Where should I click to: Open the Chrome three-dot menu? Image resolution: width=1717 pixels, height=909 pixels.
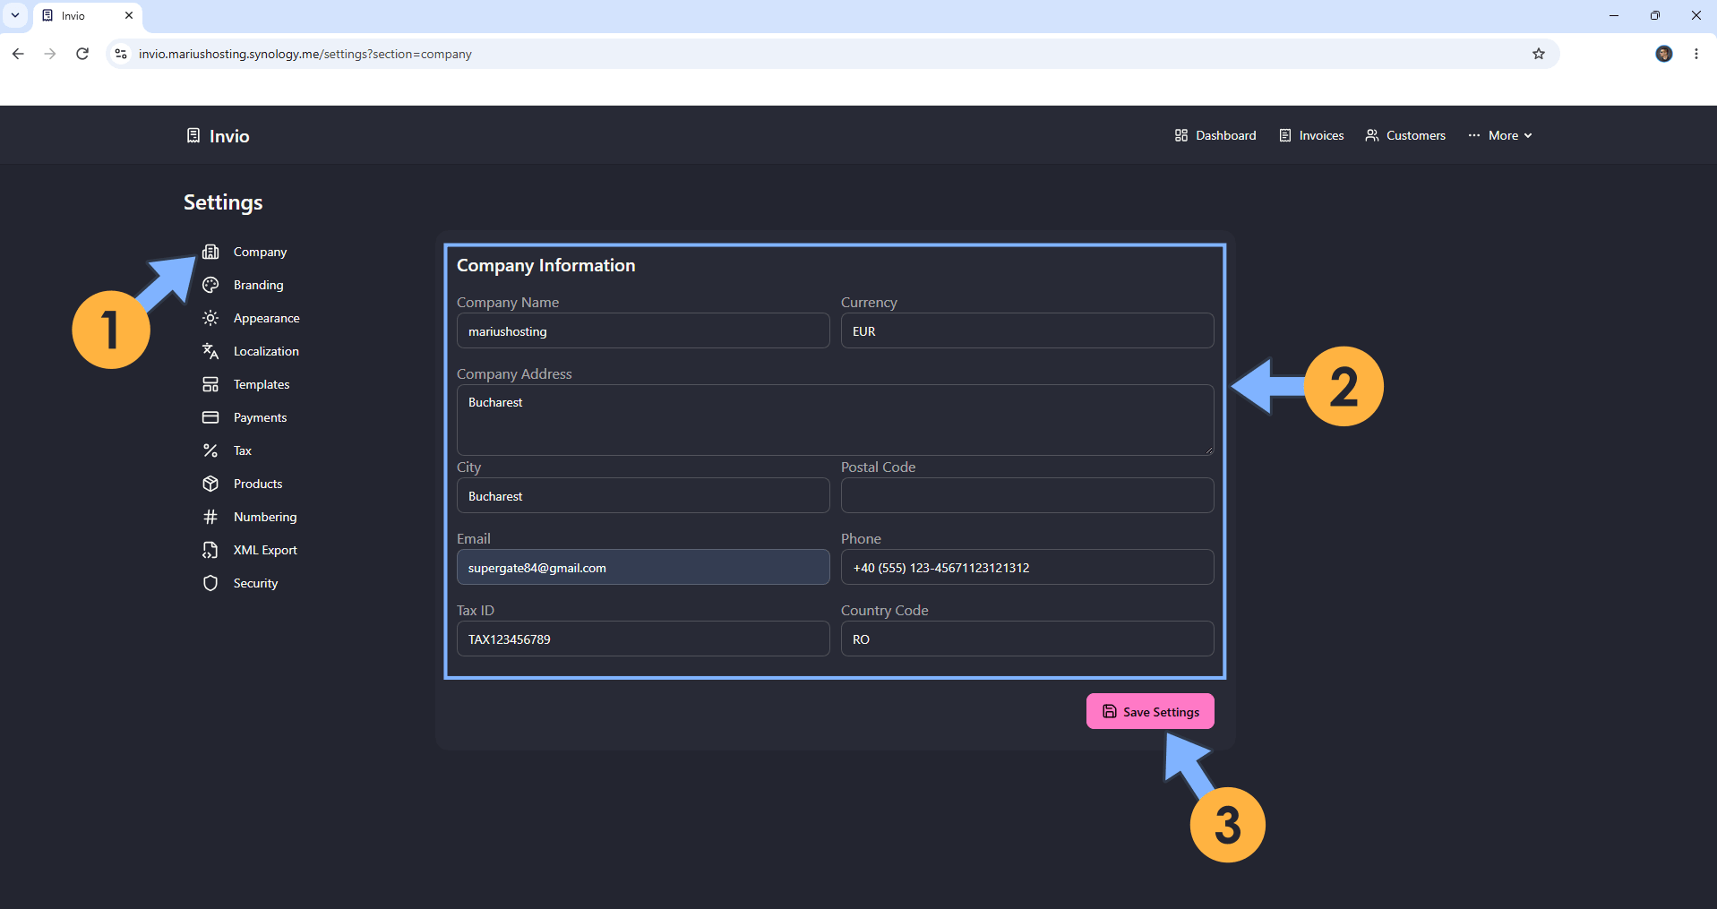[1696, 54]
